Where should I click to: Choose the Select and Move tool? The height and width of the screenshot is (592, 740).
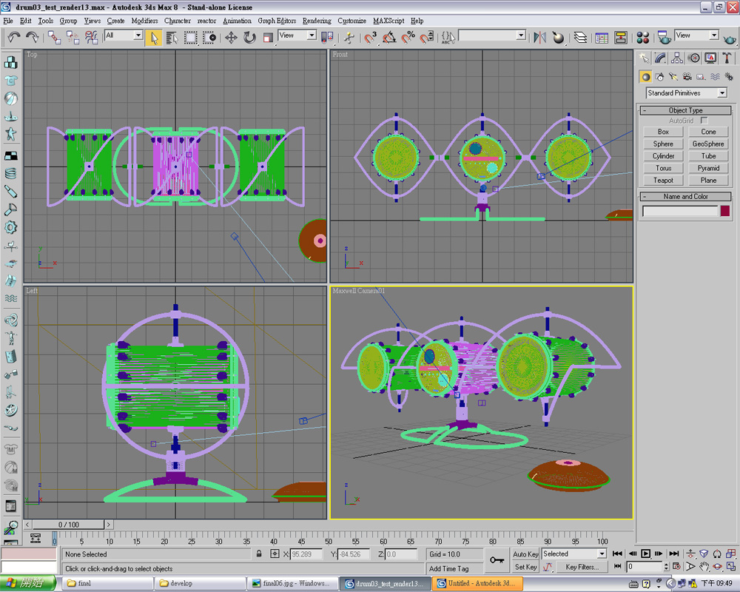(x=231, y=37)
